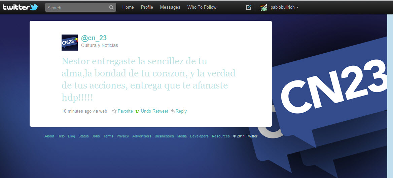The width and height of the screenshot is (393, 178).
Task: Click the search magnifier icon
Action: click(x=111, y=7)
